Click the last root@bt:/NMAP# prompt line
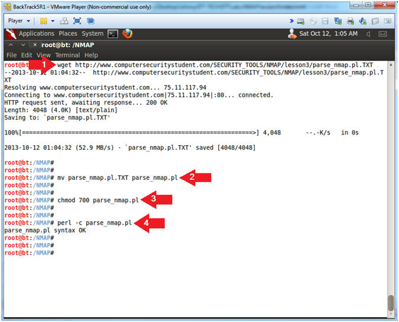Image resolution: width=399 pixels, height=322 pixels. click(x=29, y=253)
